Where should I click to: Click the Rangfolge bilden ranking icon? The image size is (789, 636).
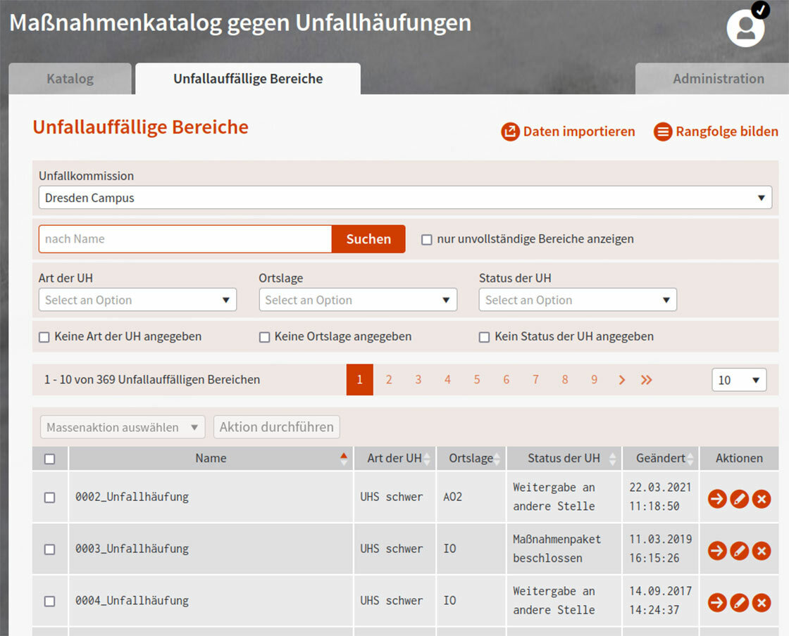(663, 132)
